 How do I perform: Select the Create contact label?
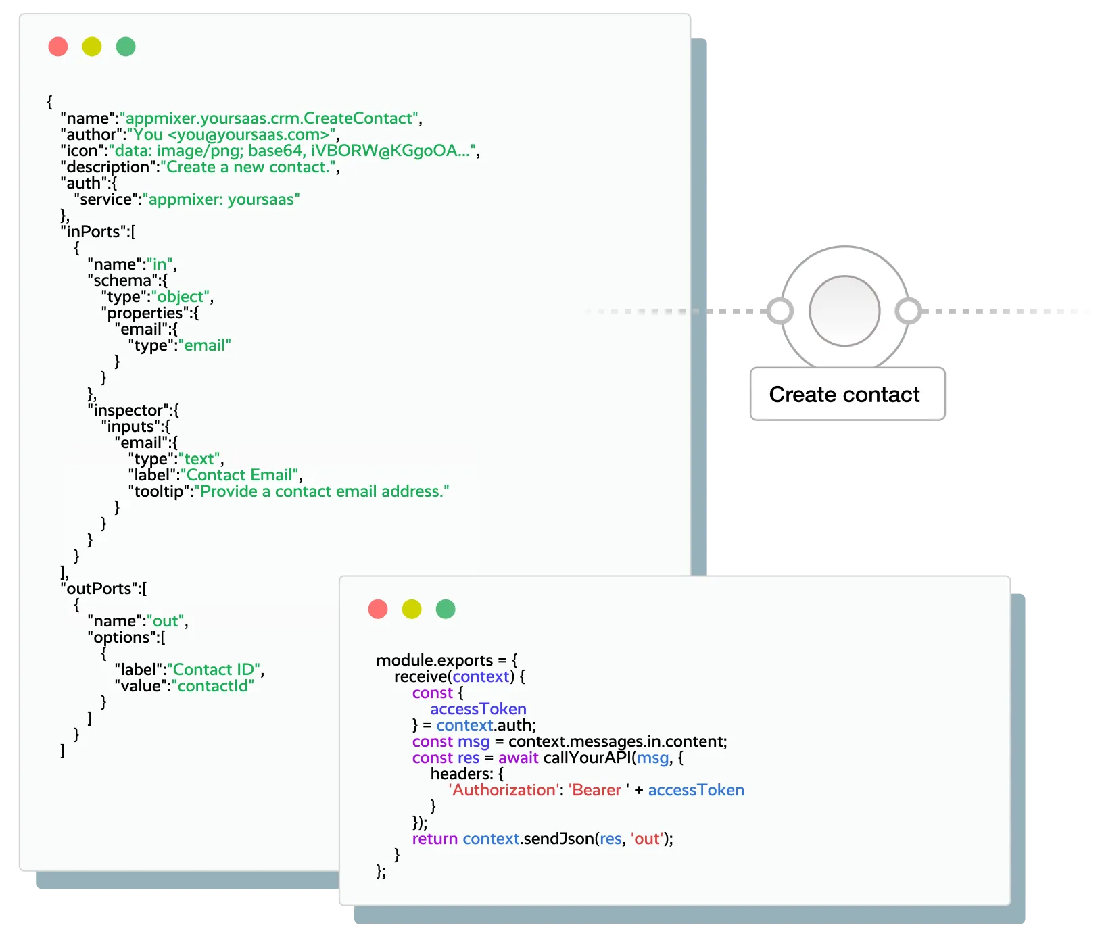click(x=845, y=394)
